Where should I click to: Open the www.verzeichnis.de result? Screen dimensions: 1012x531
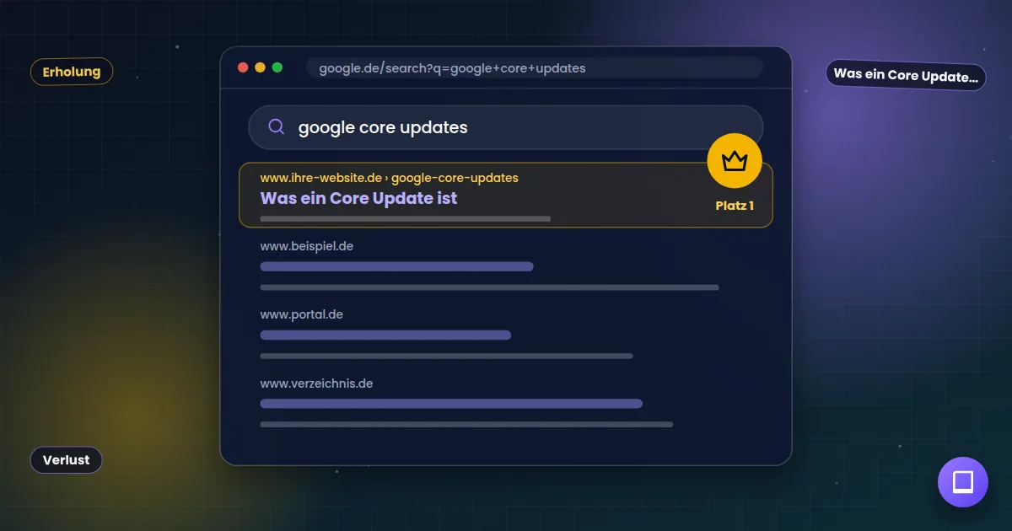tap(316, 383)
